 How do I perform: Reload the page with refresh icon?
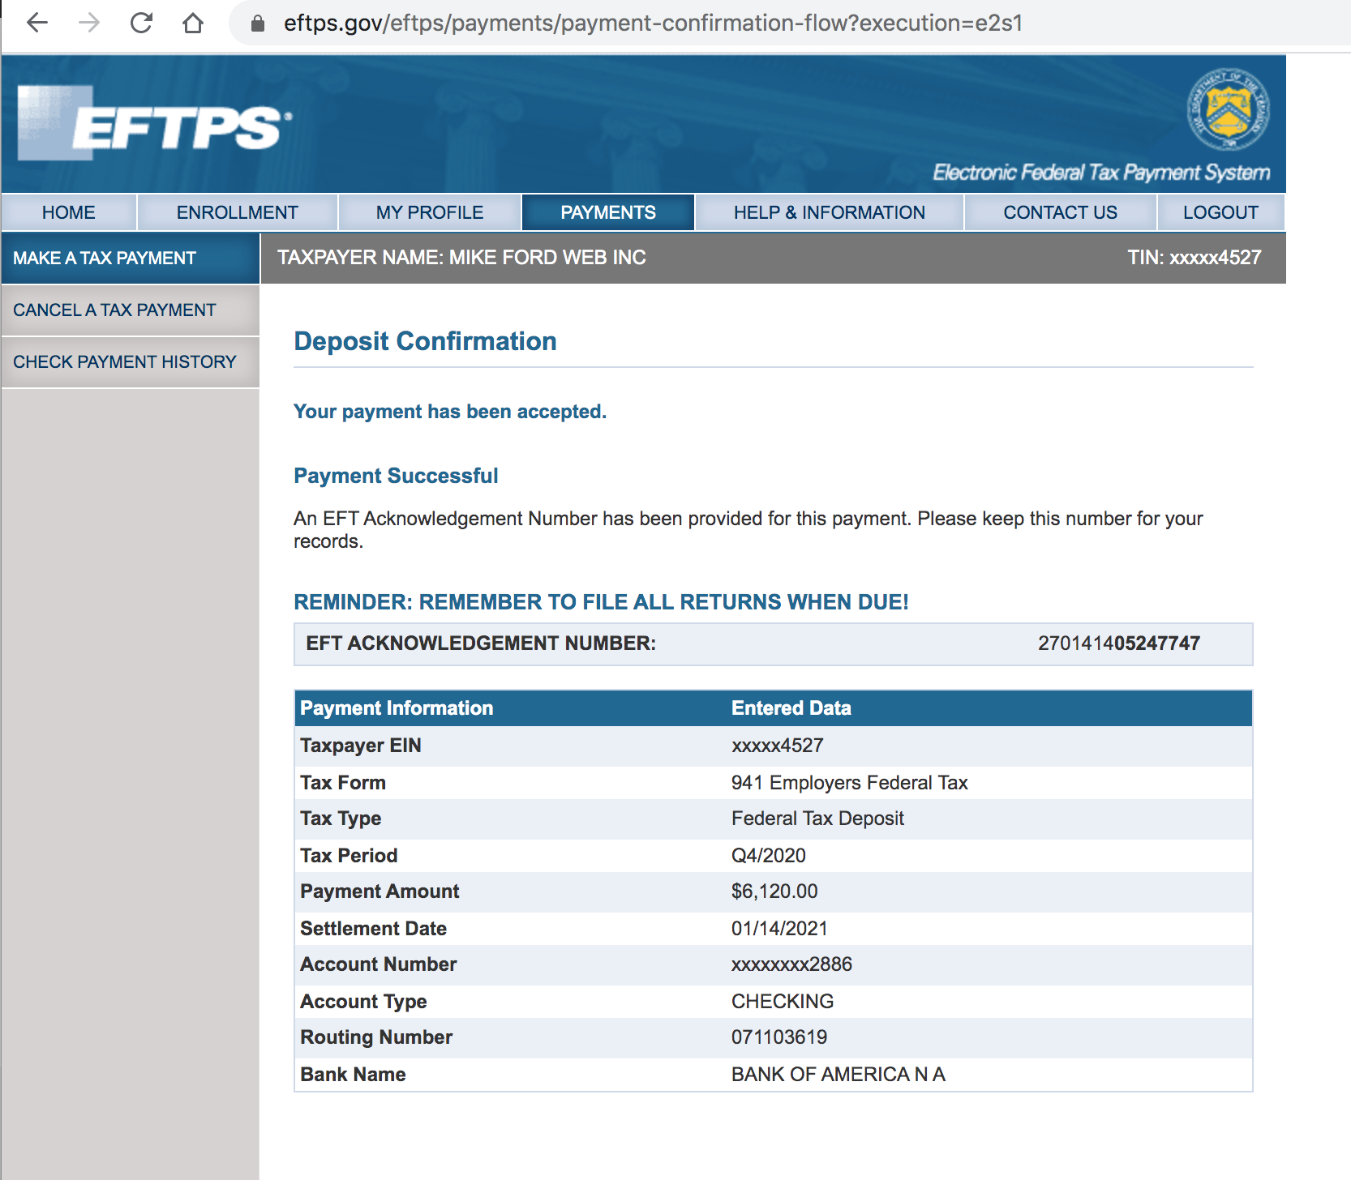[x=141, y=23]
